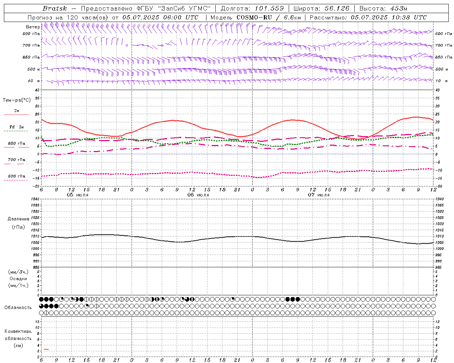Click the "Ветер" wind panel label
The width and height of the screenshot is (454, 363).
(33, 27)
